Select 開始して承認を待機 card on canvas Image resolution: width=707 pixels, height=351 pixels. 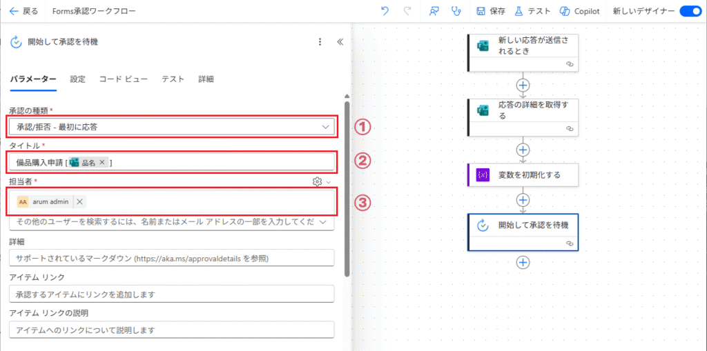click(523, 232)
